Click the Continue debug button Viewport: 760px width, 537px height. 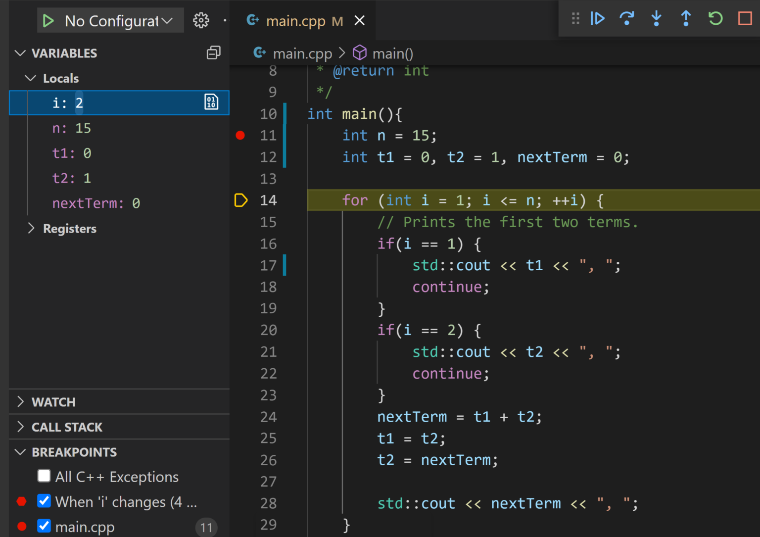[x=597, y=19]
